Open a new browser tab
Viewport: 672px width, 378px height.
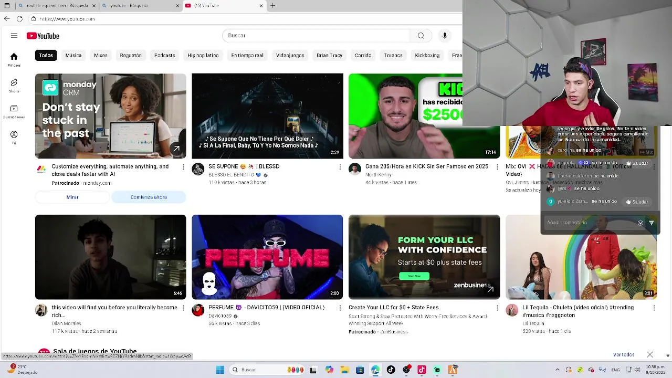[272, 6]
